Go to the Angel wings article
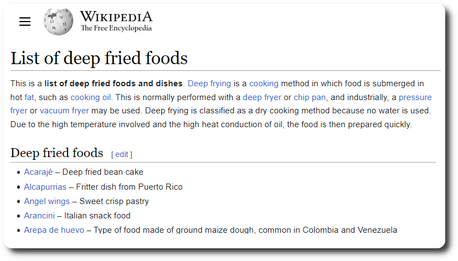Screen dimensions: 458x261 click(x=47, y=201)
